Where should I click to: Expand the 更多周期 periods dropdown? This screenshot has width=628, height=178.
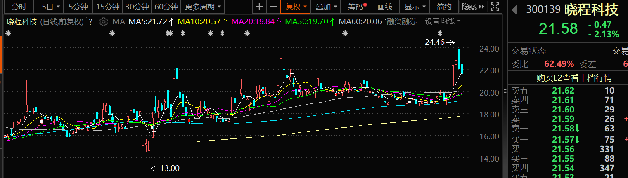click(202, 7)
